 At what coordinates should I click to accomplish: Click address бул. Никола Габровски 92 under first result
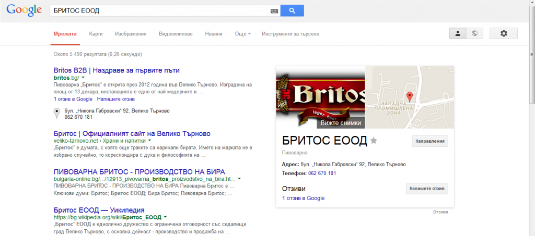(117, 111)
